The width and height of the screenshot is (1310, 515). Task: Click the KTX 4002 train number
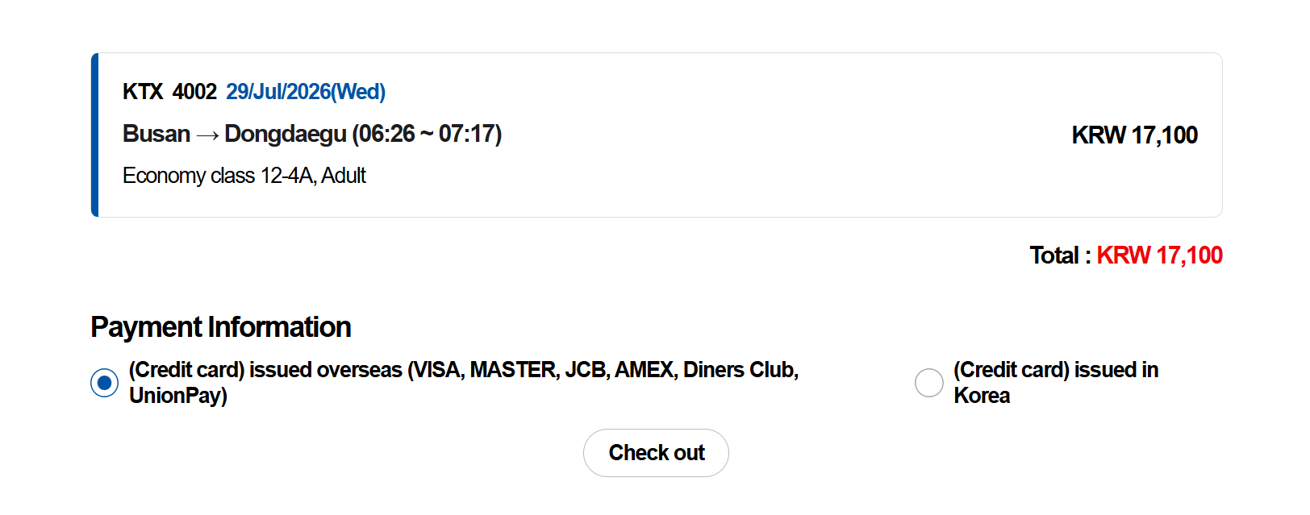[x=169, y=92]
